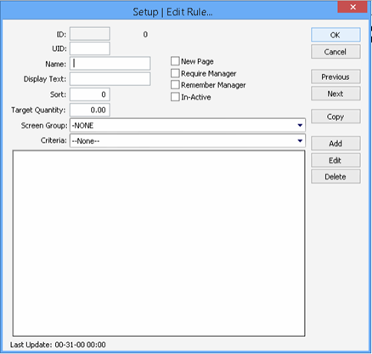Screen dimensions: 372x354
Task: Advance with the Next button
Action: pyautogui.click(x=335, y=94)
